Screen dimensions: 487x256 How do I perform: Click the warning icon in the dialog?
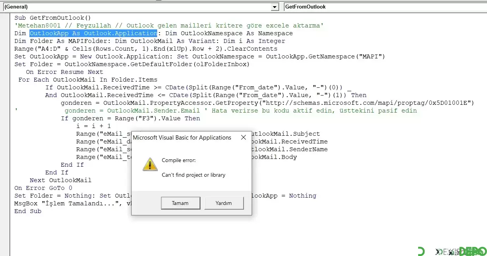[x=150, y=164]
